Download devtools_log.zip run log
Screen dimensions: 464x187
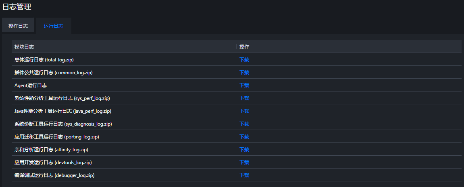point(244,162)
